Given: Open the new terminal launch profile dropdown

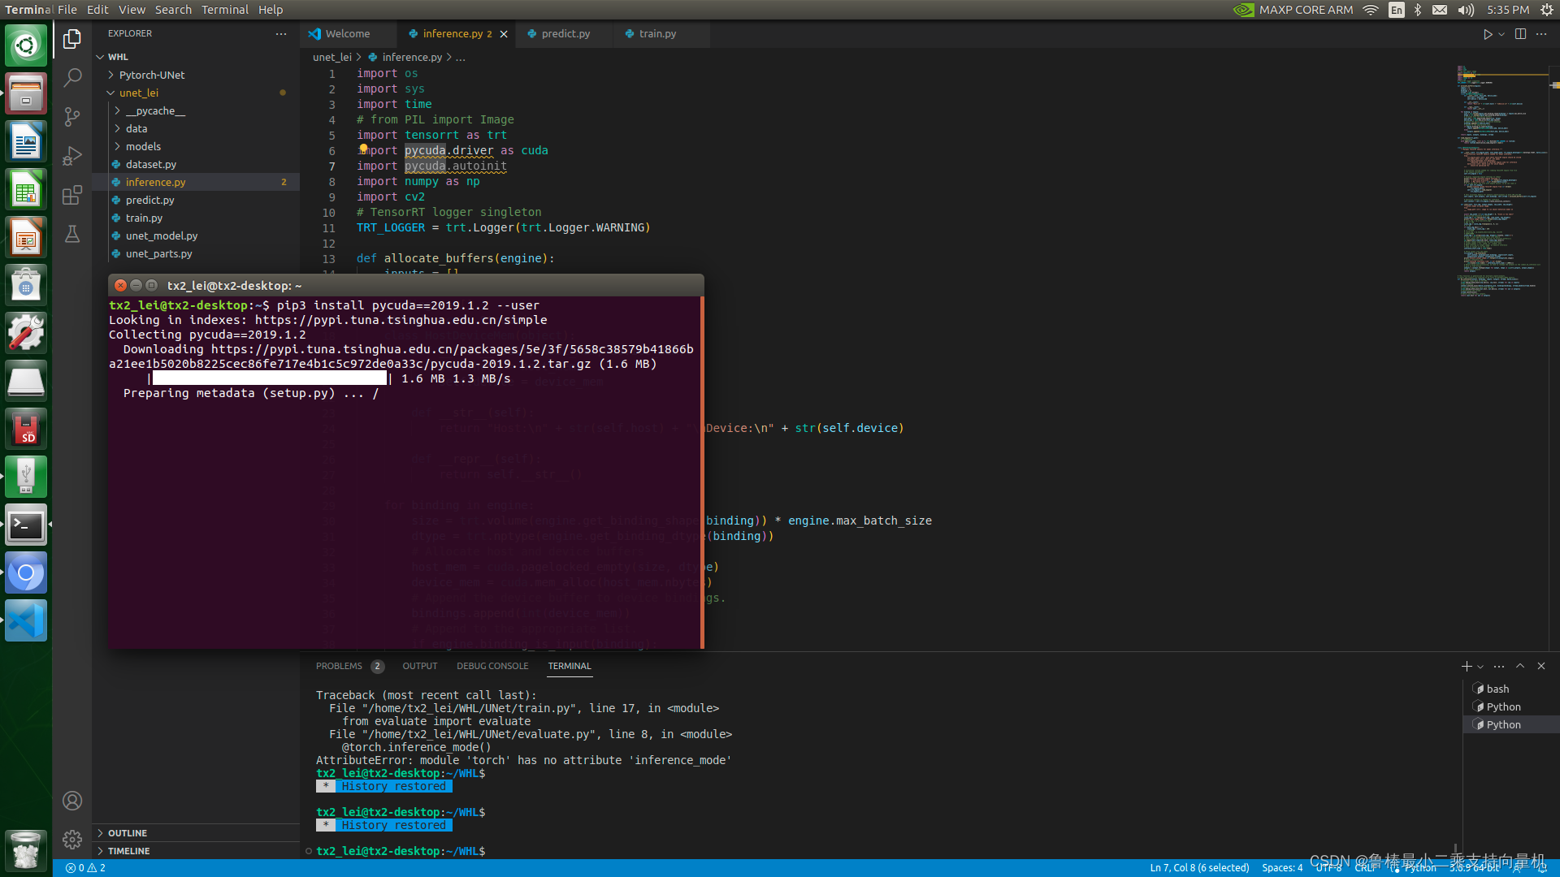Looking at the screenshot, I should (x=1481, y=667).
